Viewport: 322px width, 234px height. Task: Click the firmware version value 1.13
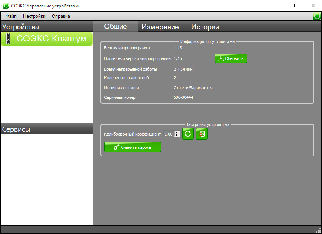[178, 48]
